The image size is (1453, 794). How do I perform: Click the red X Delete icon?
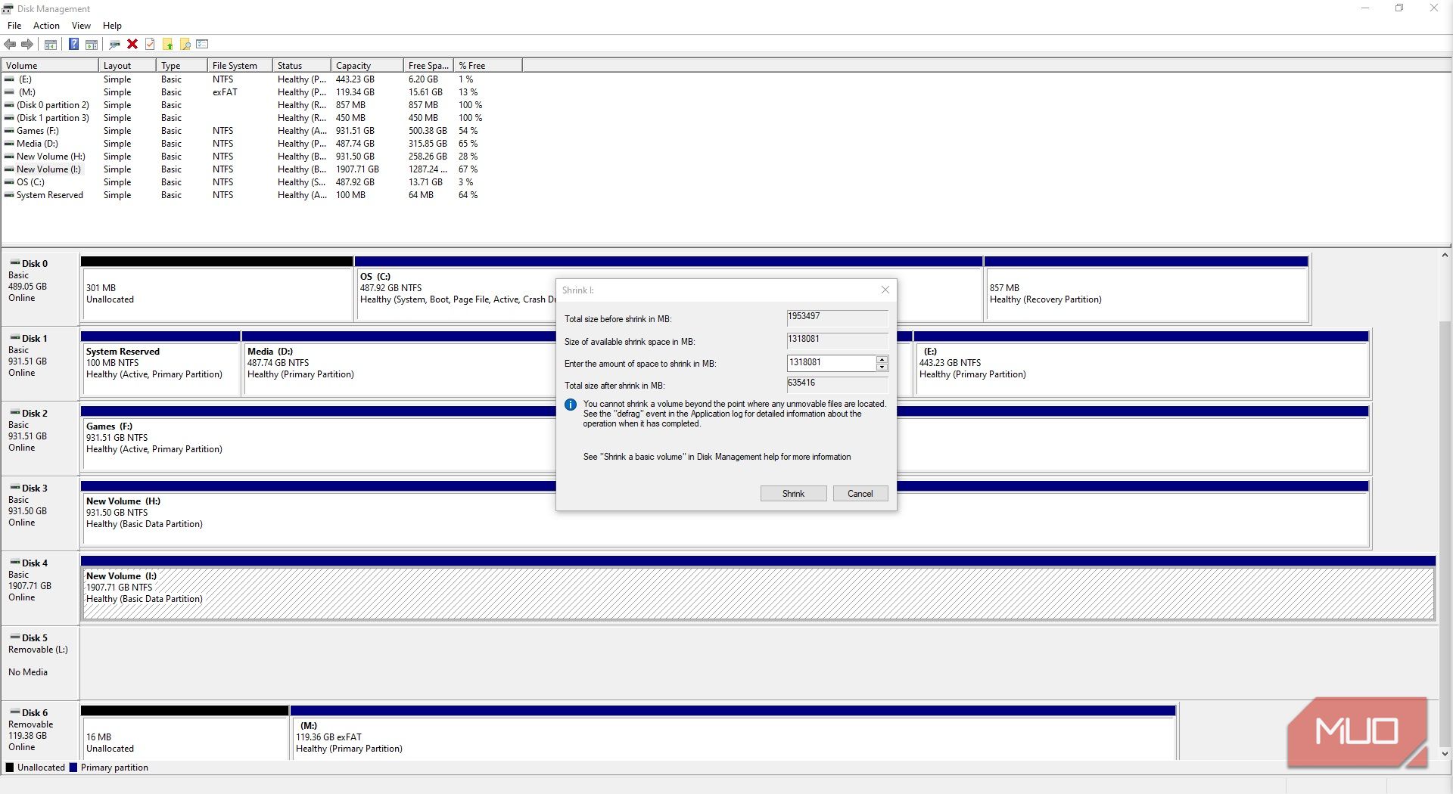point(132,44)
